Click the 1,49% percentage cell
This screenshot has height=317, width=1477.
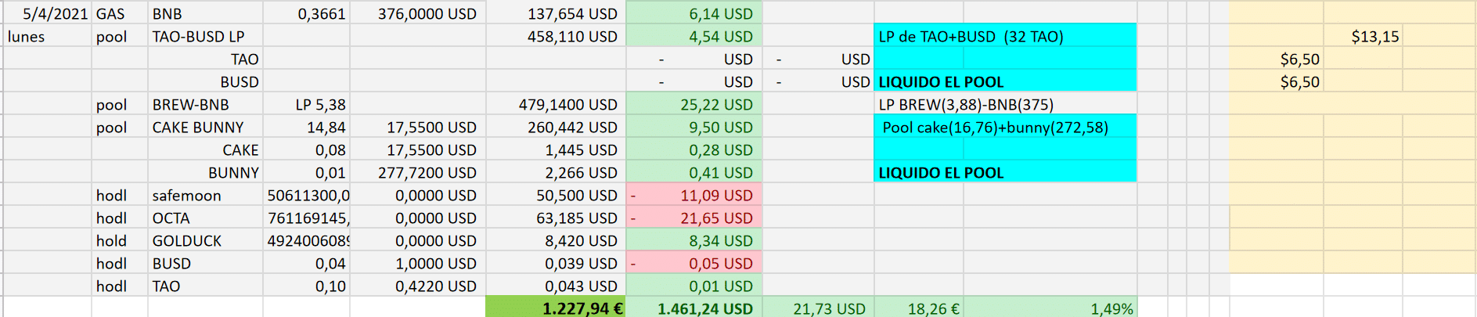[1050, 308]
